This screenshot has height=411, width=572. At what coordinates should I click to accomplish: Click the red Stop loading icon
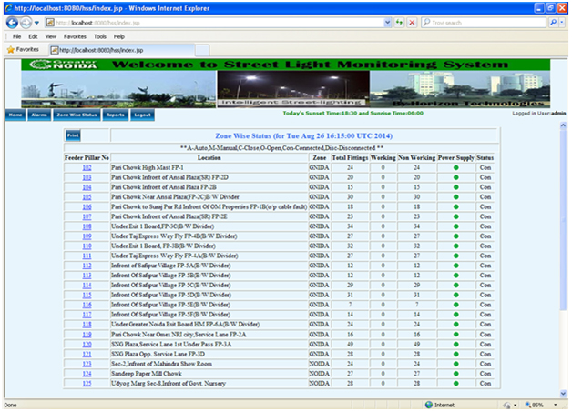click(413, 22)
